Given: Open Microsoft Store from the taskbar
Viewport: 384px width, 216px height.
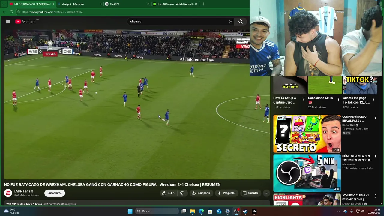Looking at the screenshot, I should 210,211.
